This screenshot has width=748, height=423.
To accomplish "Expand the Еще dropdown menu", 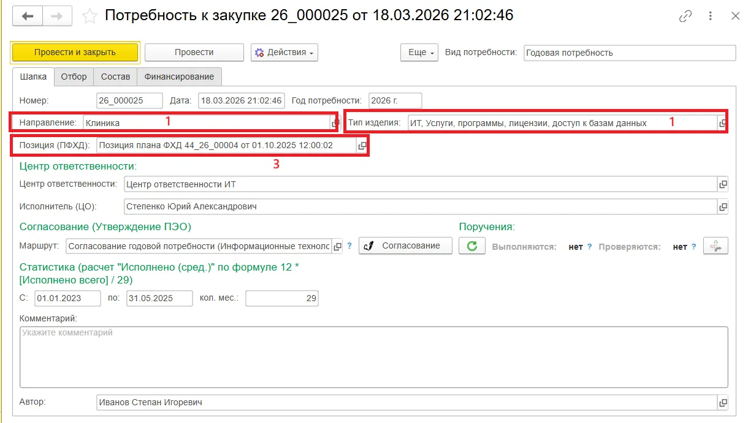I will click(x=419, y=53).
